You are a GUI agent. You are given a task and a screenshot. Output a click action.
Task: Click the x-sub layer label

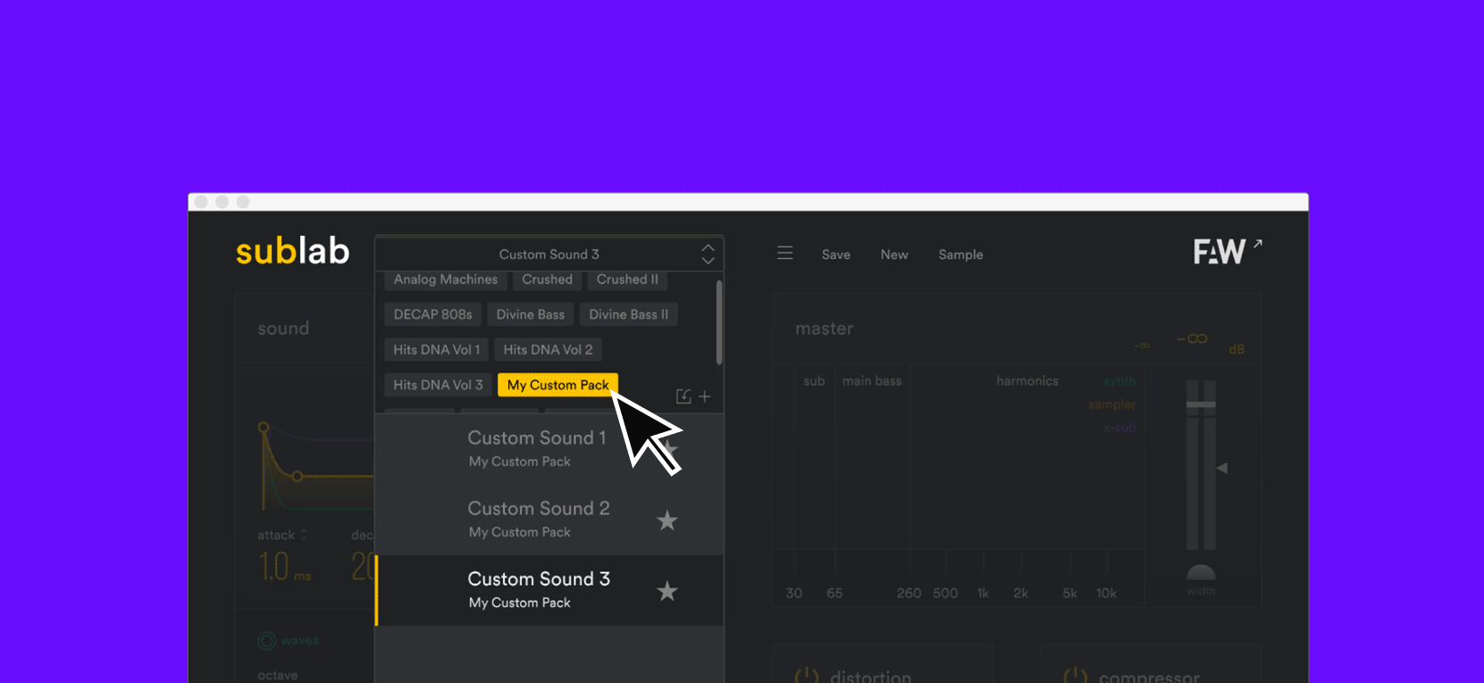click(x=1119, y=428)
